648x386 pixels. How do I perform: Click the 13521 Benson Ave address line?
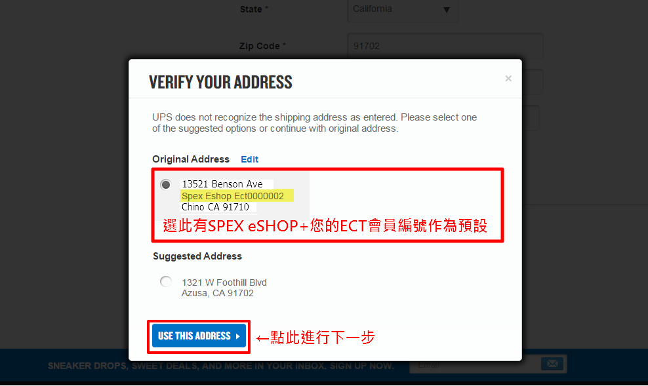coord(222,183)
